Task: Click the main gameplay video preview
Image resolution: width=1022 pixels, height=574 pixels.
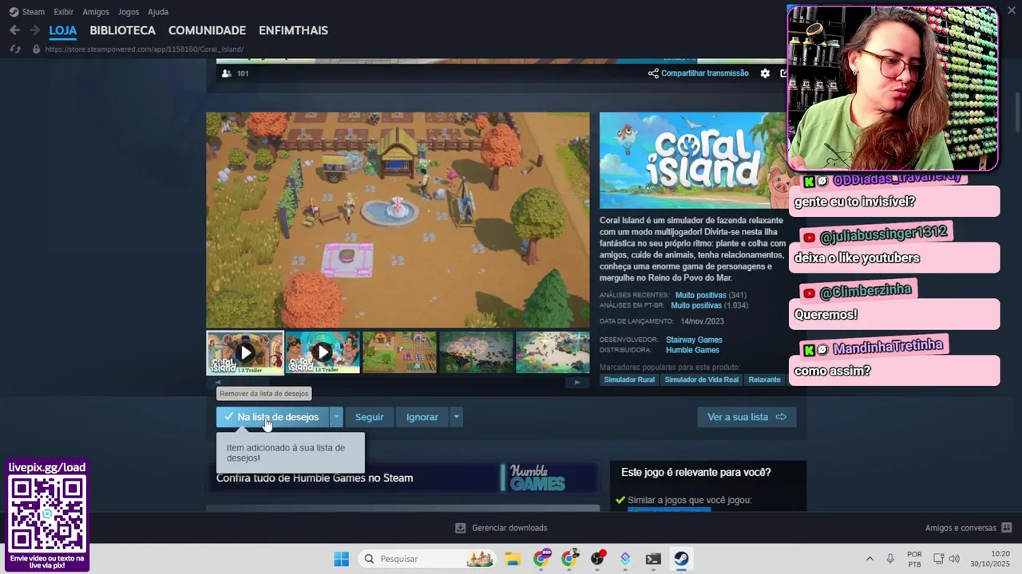Action: click(x=398, y=219)
